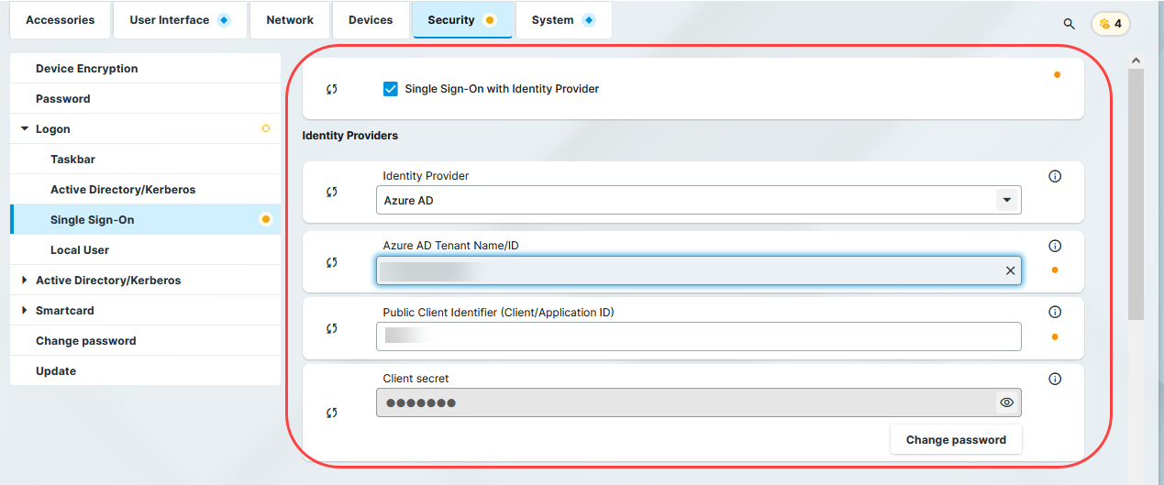
Task: Switch to the Network tab
Action: coord(290,20)
